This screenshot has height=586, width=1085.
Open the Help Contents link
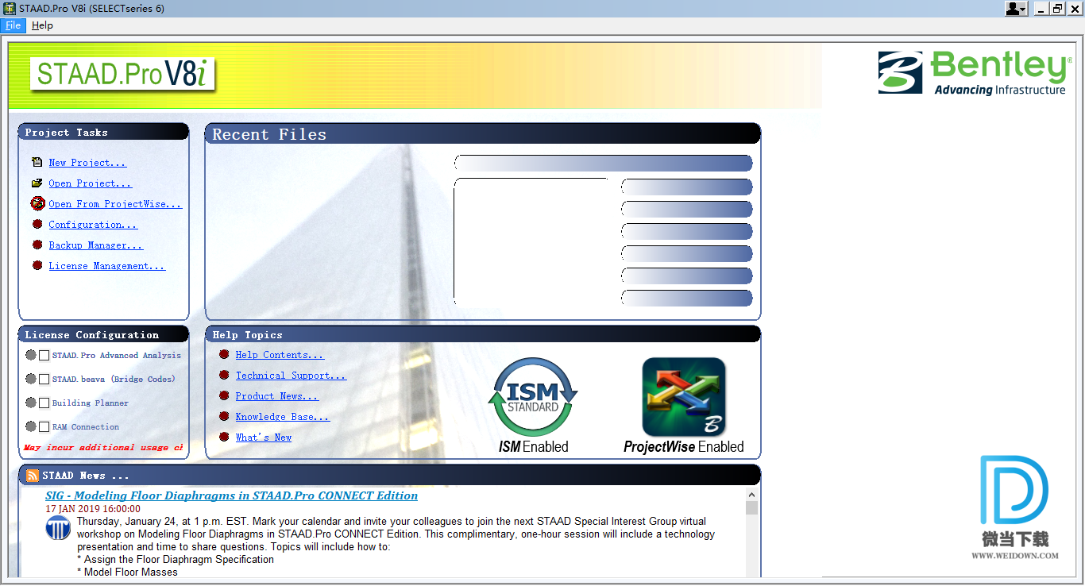pyautogui.click(x=280, y=355)
